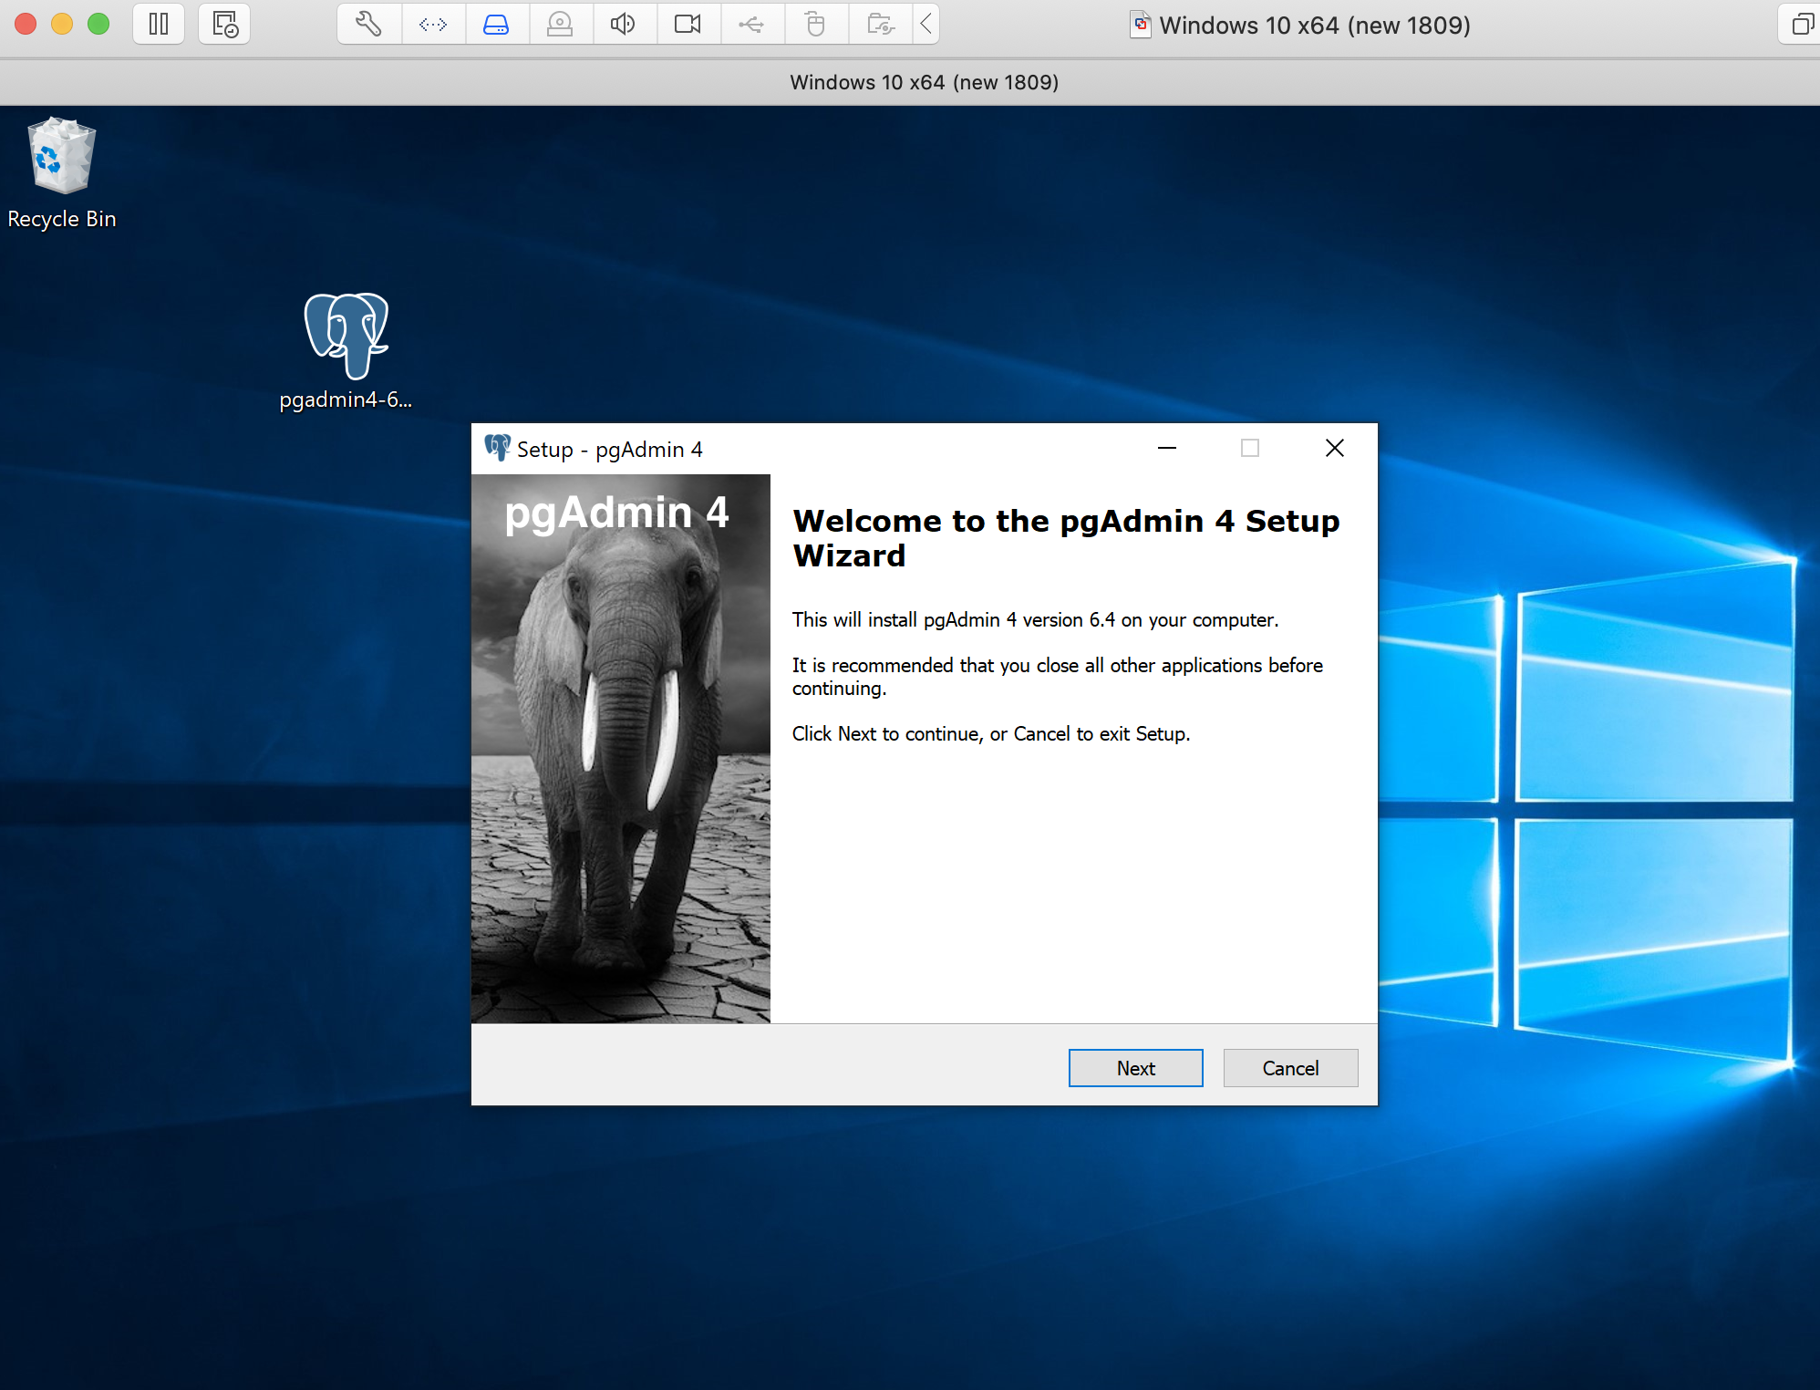Click Next in pgAdmin setup wizard
Screen dimensions: 1820x1390
(x=1135, y=1068)
